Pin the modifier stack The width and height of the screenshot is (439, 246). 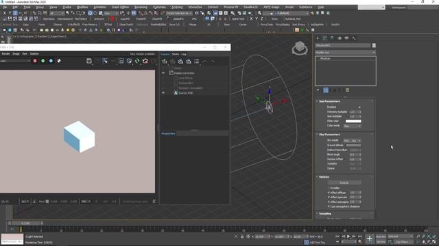[318, 90]
